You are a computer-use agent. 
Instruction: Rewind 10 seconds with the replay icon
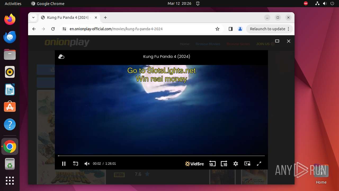(x=75, y=164)
